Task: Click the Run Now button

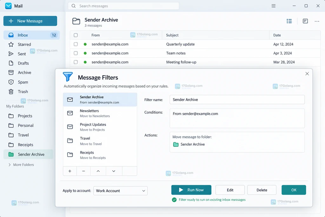Action: (x=191, y=190)
